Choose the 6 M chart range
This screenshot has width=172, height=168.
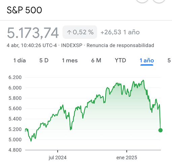tap(96, 60)
